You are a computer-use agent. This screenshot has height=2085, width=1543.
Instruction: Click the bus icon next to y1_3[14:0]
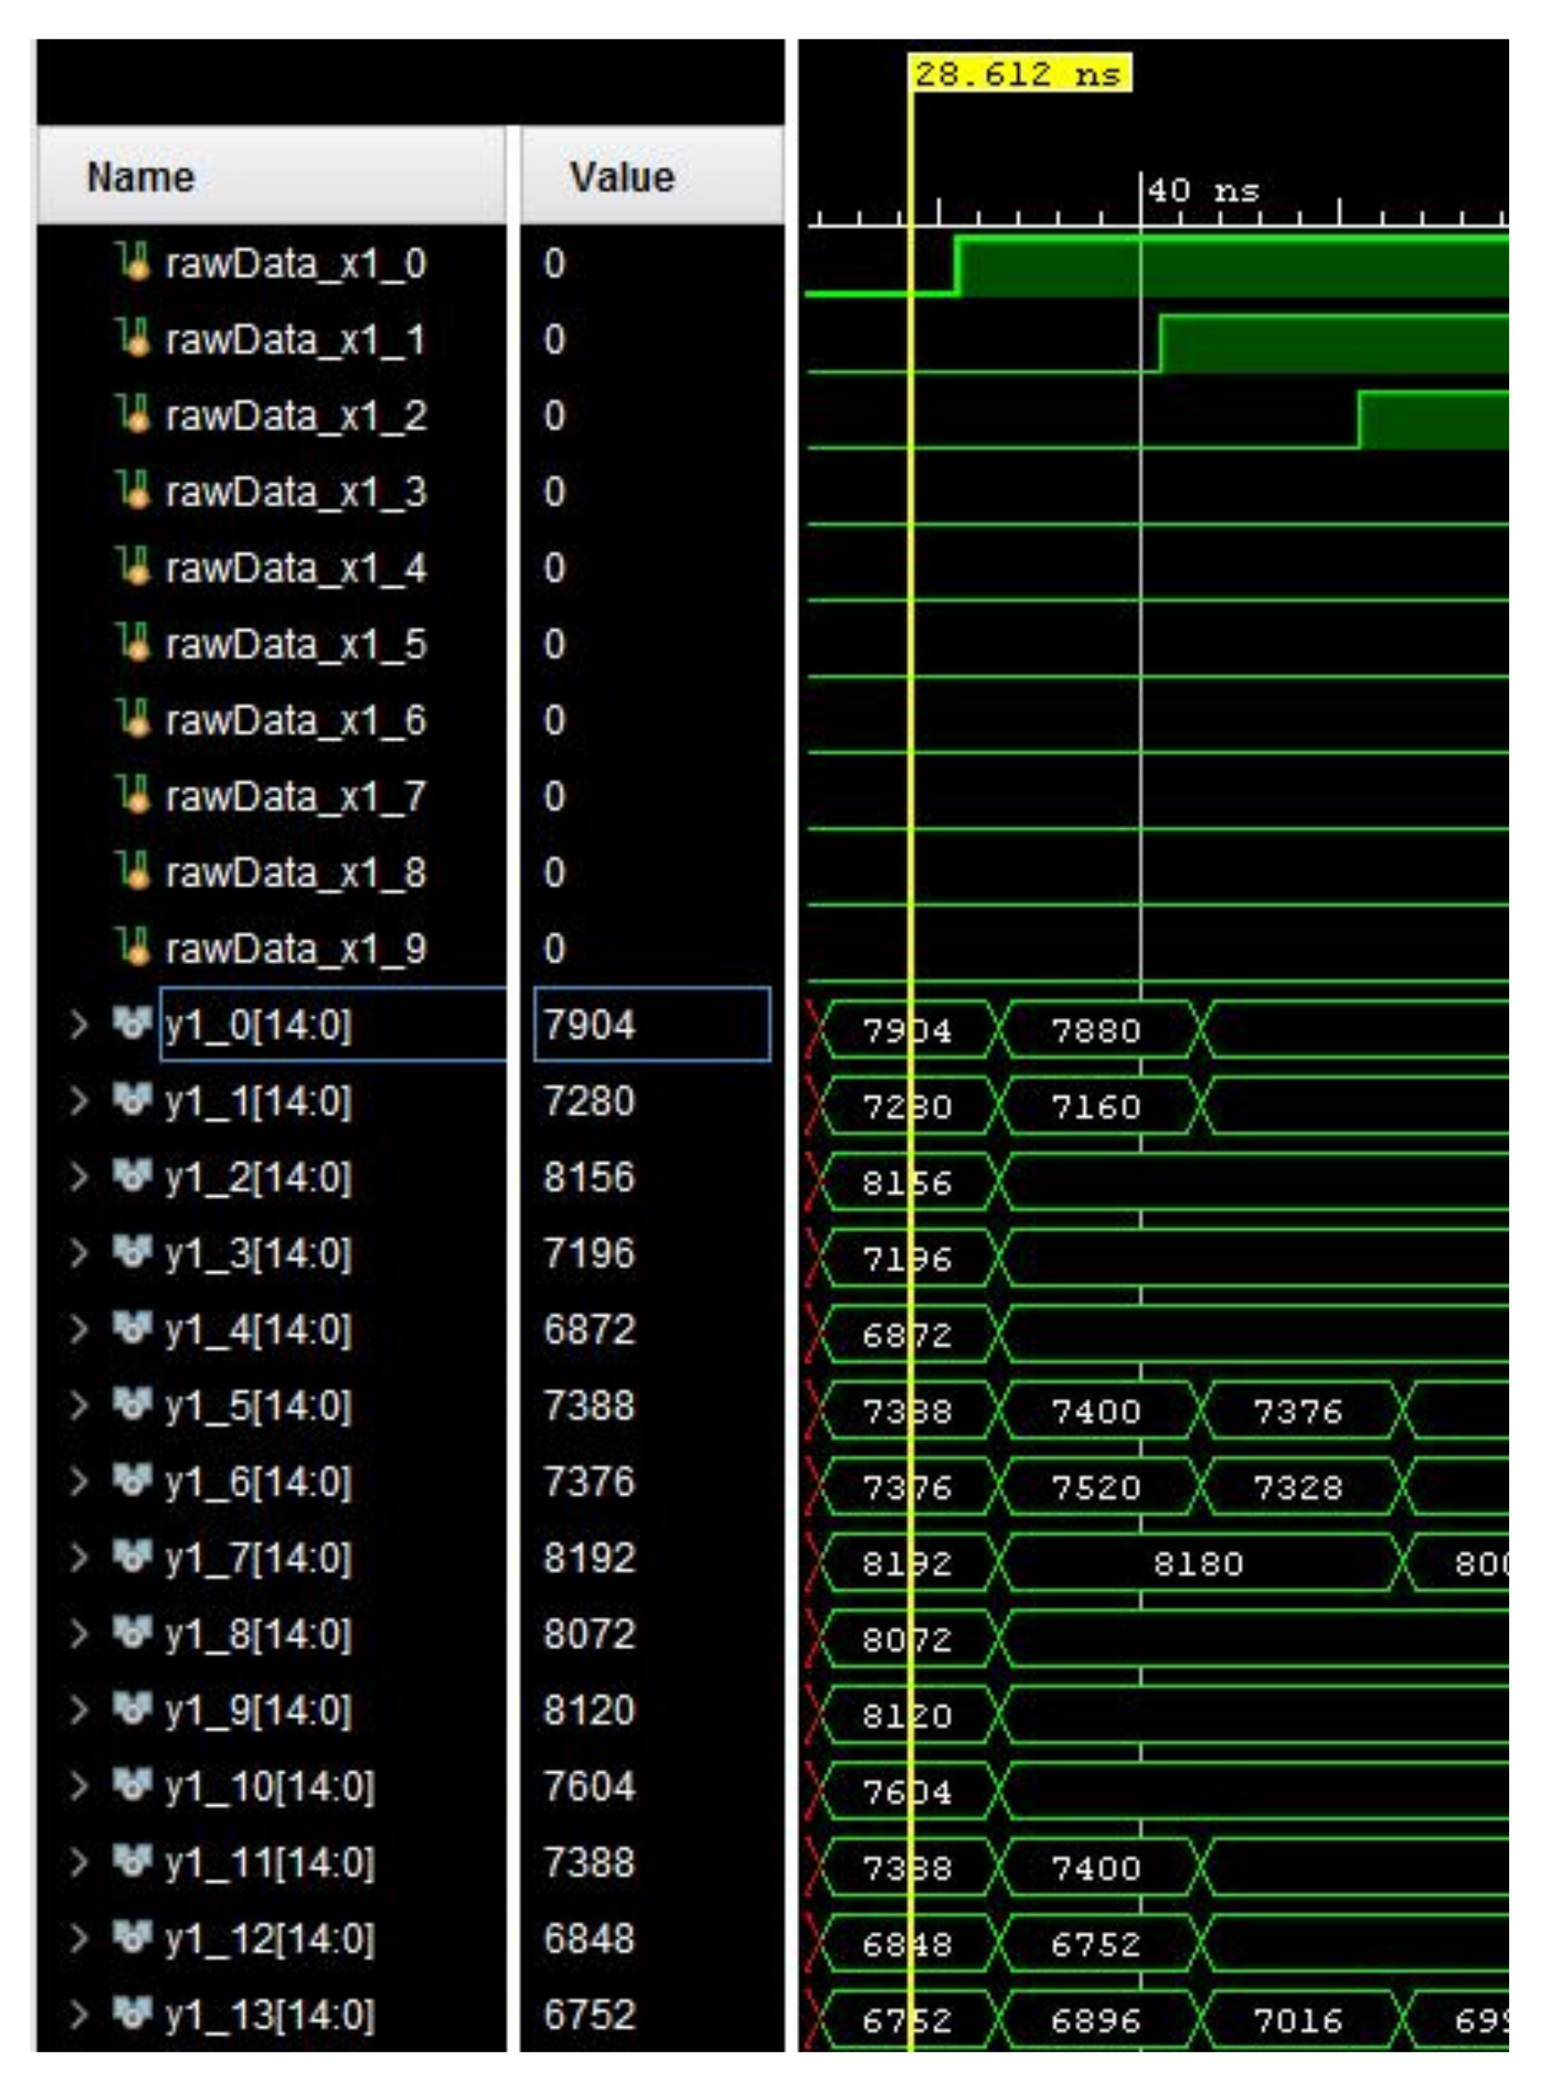click(132, 1252)
